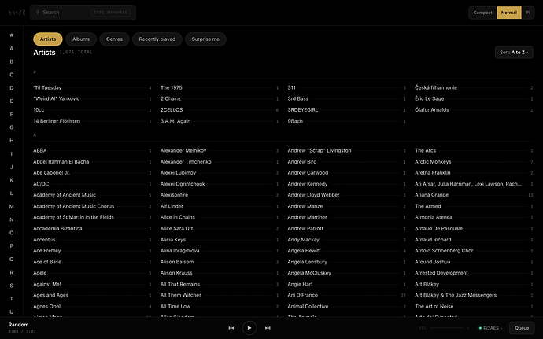Adjust the volume slider
Viewport: 543px width, 339px height.
click(x=447, y=328)
